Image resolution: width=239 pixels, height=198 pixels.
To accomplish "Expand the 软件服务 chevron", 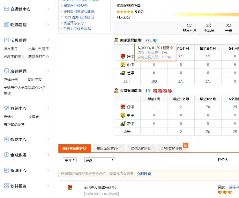I will [48, 186].
